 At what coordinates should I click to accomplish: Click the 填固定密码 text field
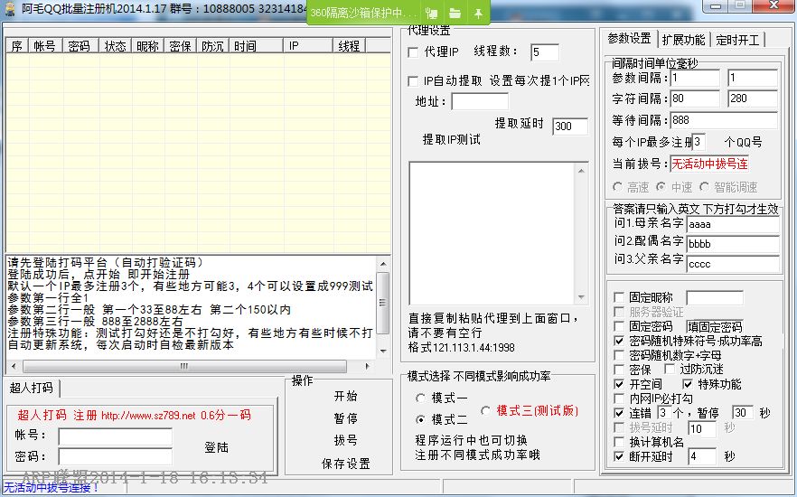[715, 327]
